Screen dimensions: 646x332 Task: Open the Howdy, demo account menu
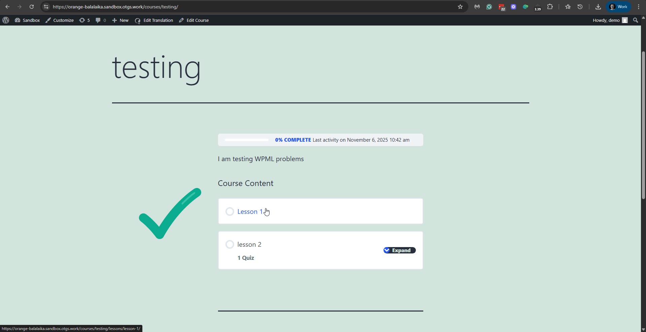(x=610, y=20)
